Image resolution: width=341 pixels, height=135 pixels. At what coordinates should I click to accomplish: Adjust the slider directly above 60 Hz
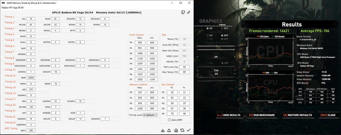click(x=216, y=50)
